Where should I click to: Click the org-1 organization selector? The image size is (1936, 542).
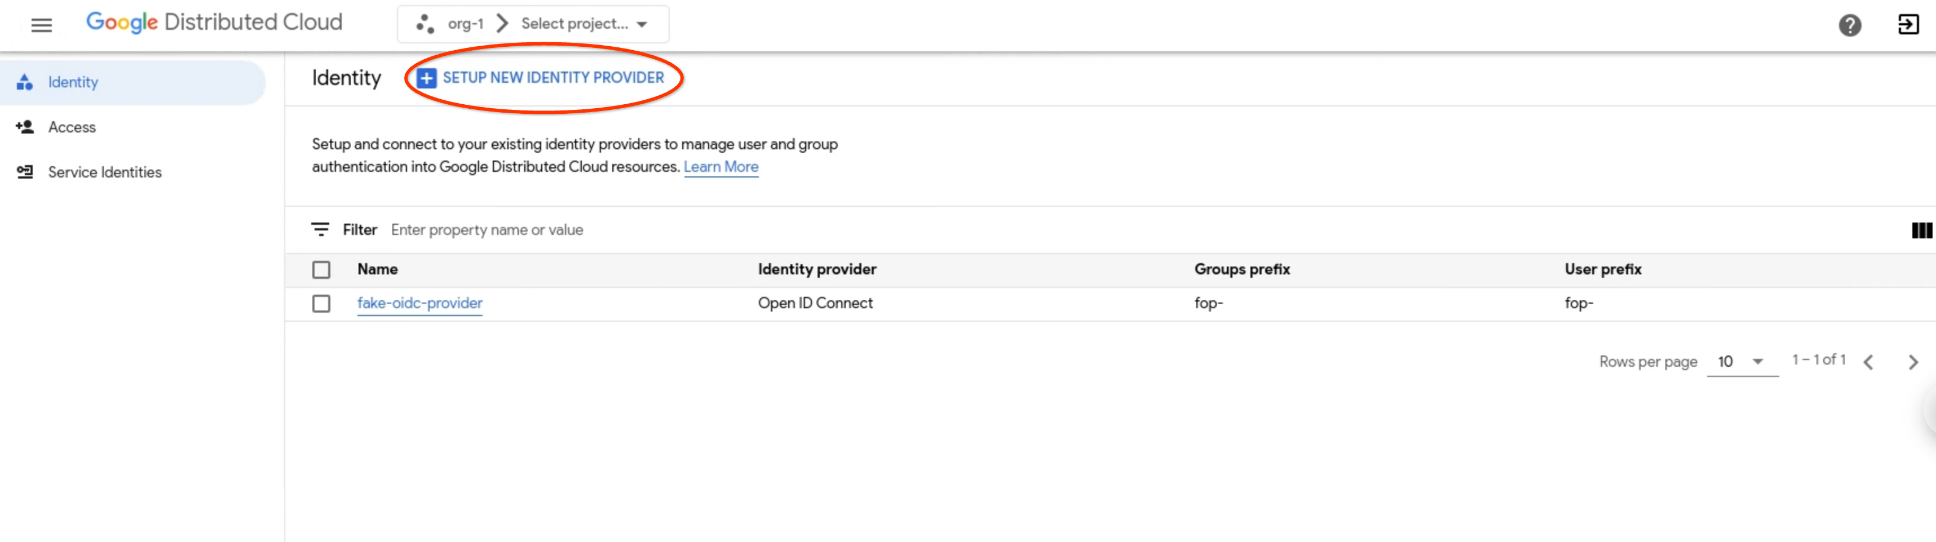tap(452, 24)
